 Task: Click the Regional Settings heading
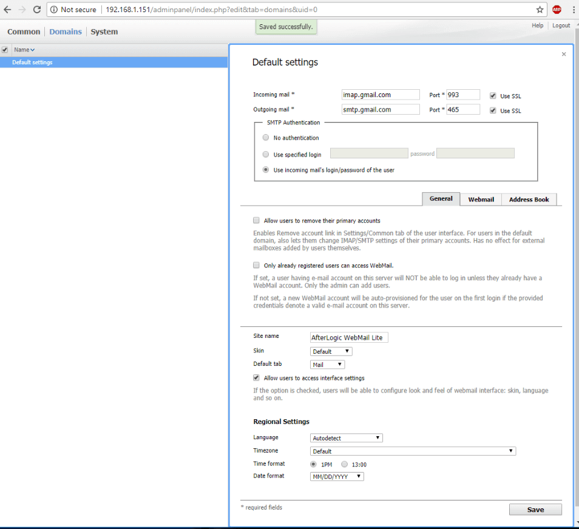[x=281, y=422]
